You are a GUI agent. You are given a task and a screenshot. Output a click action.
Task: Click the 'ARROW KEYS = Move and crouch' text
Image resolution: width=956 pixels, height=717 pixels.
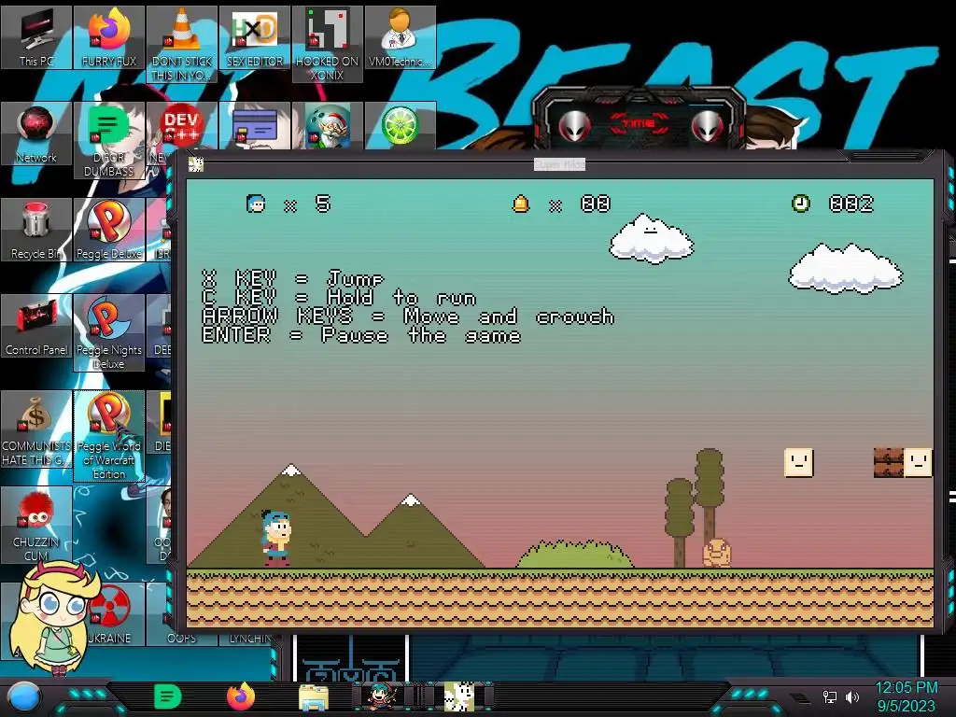(x=408, y=317)
